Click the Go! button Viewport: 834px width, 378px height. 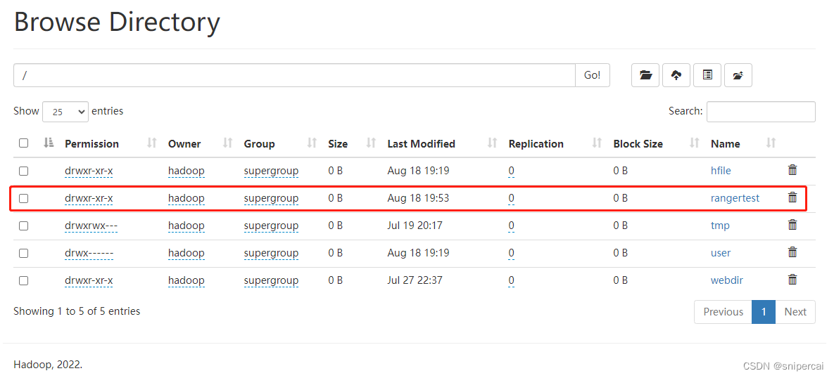point(593,75)
